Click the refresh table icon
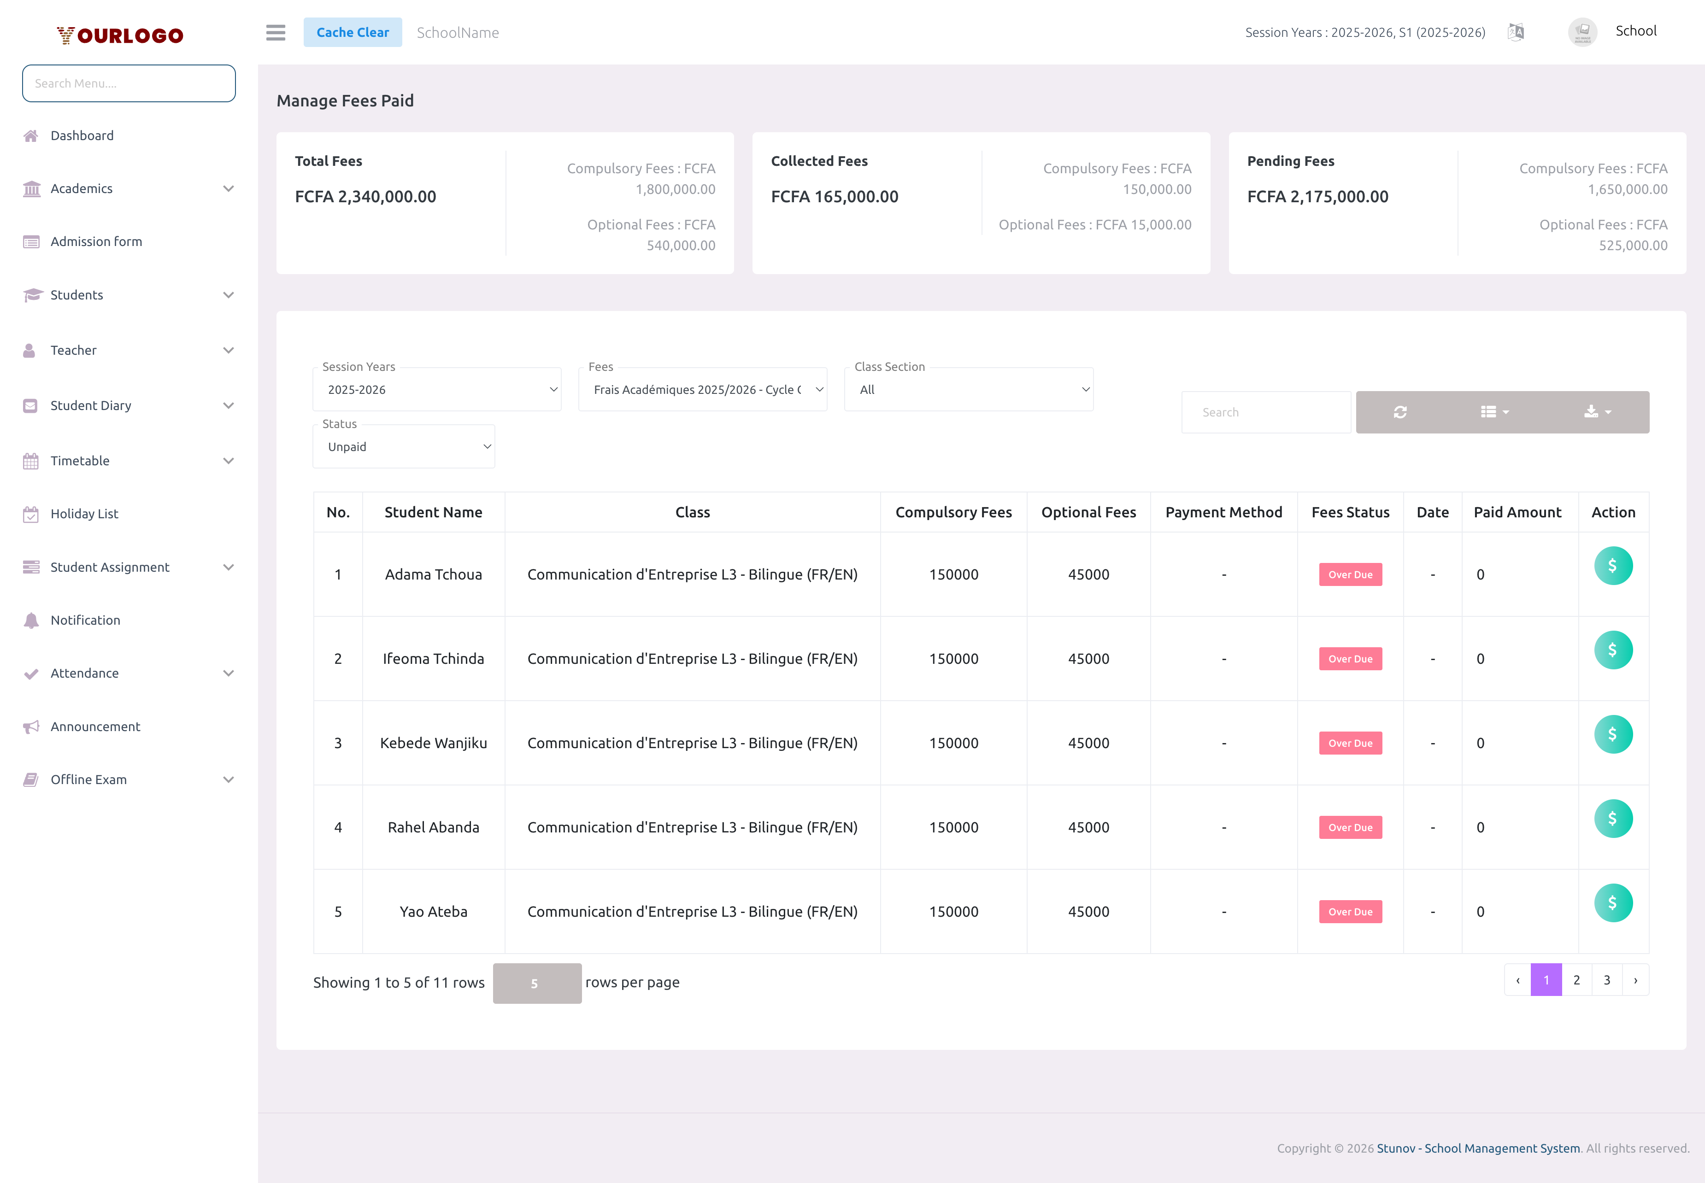This screenshot has width=1705, height=1183. point(1400,411)
